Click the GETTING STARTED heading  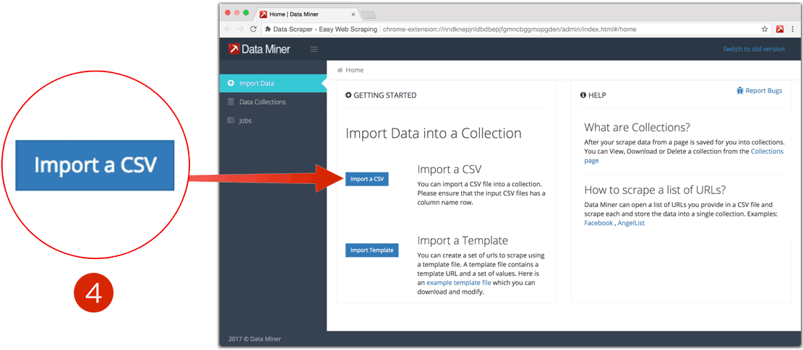point(385,95)
